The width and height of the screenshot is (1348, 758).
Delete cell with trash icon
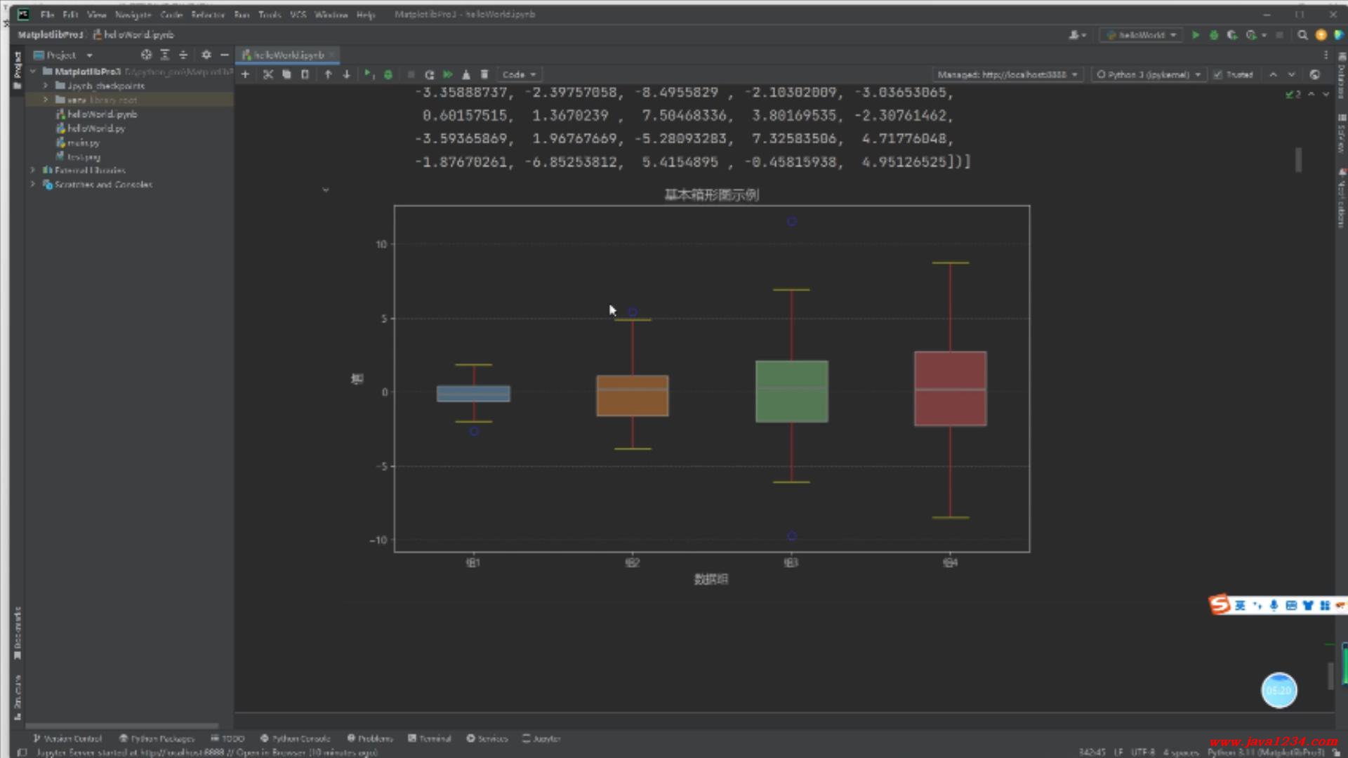(x=484, y=74)
